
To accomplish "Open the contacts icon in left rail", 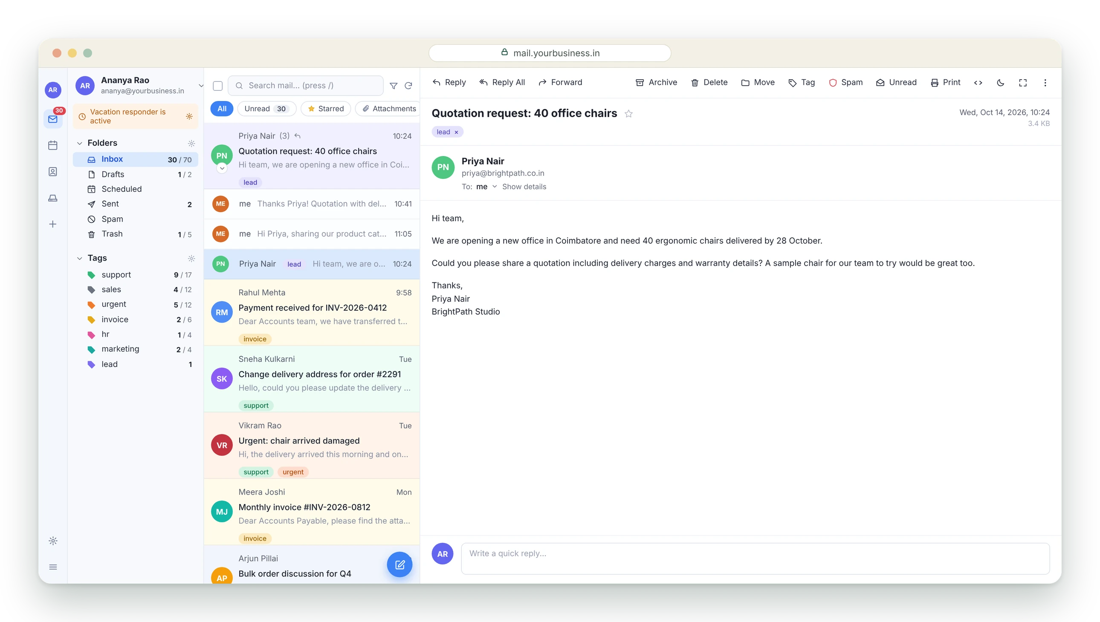I will click(x=52, y=172).
